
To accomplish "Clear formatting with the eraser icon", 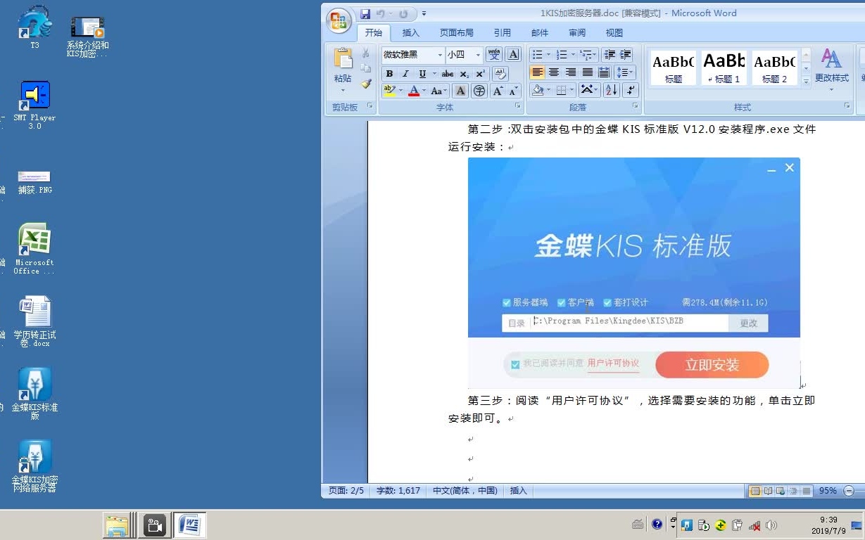I will pos(500,73).
